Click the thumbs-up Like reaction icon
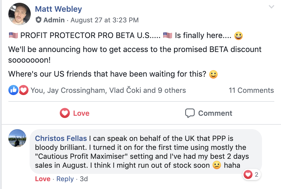Viewport: 281px width, 189px height. (x=13, y=90)
